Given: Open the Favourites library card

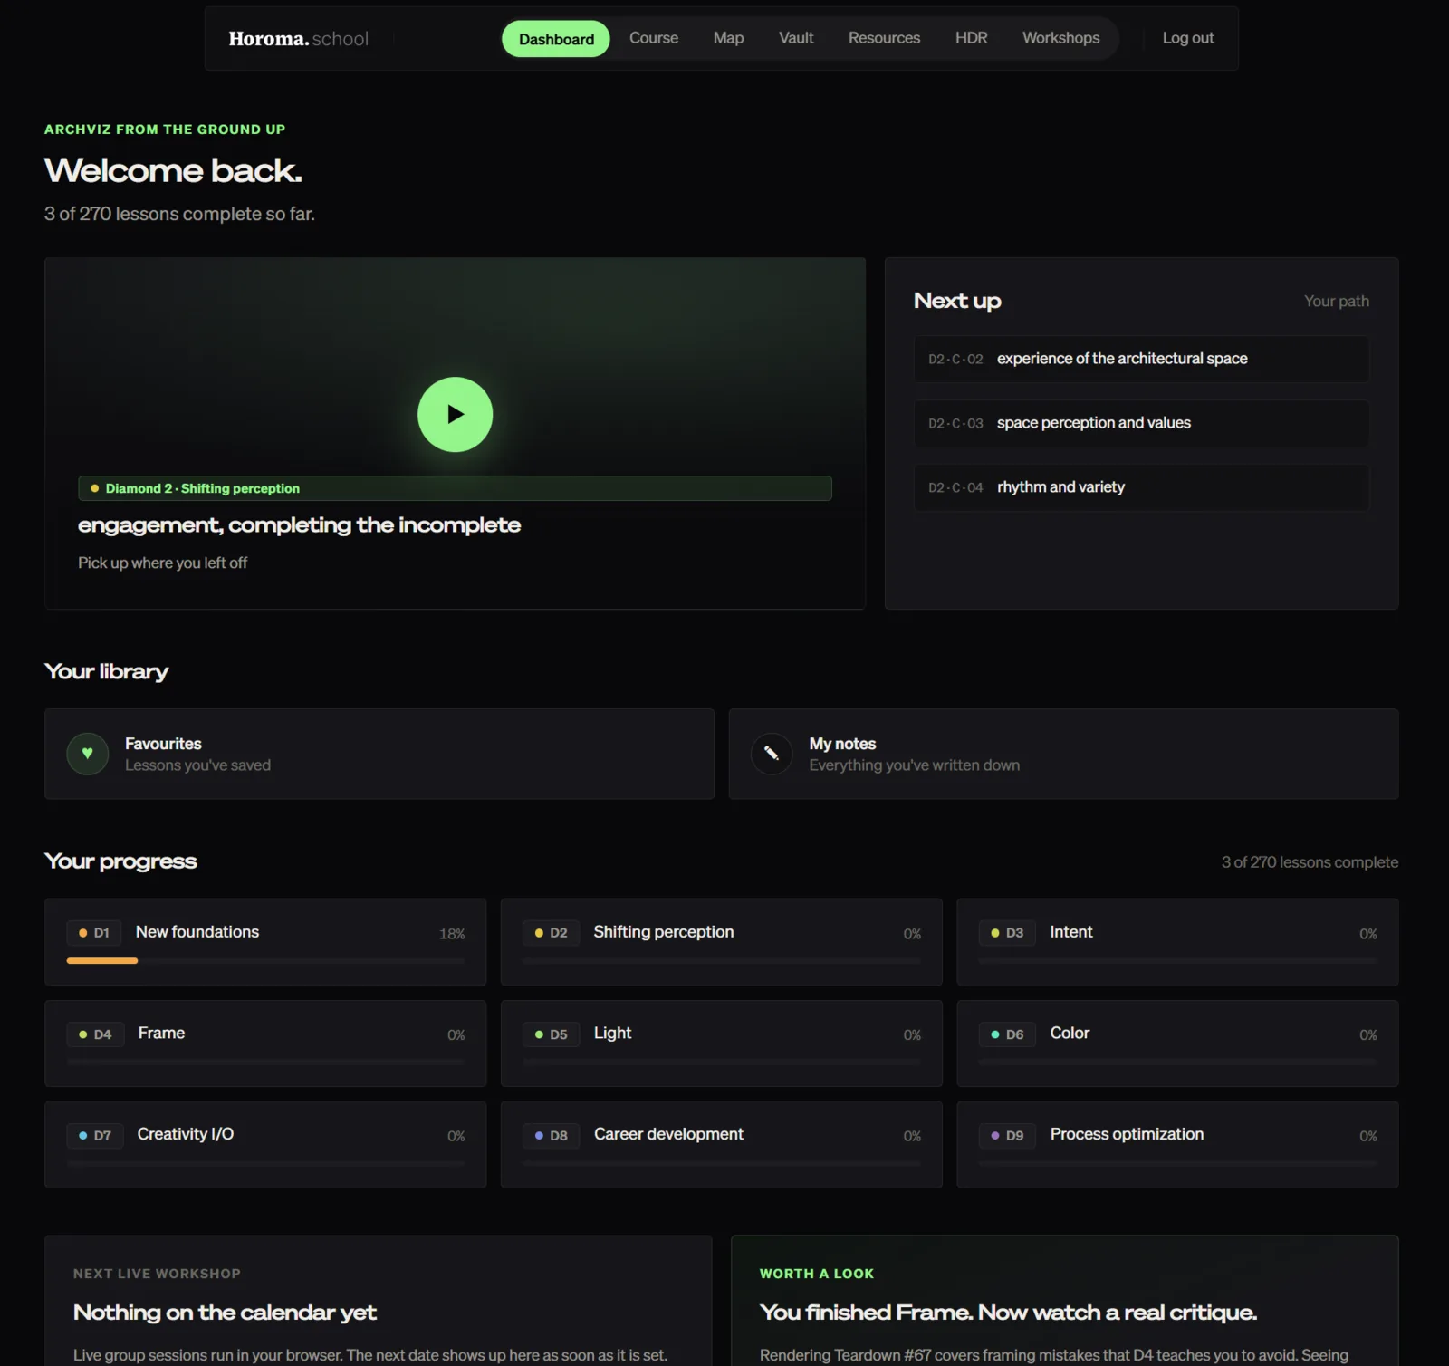Looking at the screenshot, I should point(379,754).
